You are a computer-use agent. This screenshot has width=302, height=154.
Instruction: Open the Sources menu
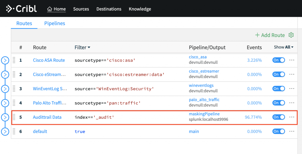point(81,9)
